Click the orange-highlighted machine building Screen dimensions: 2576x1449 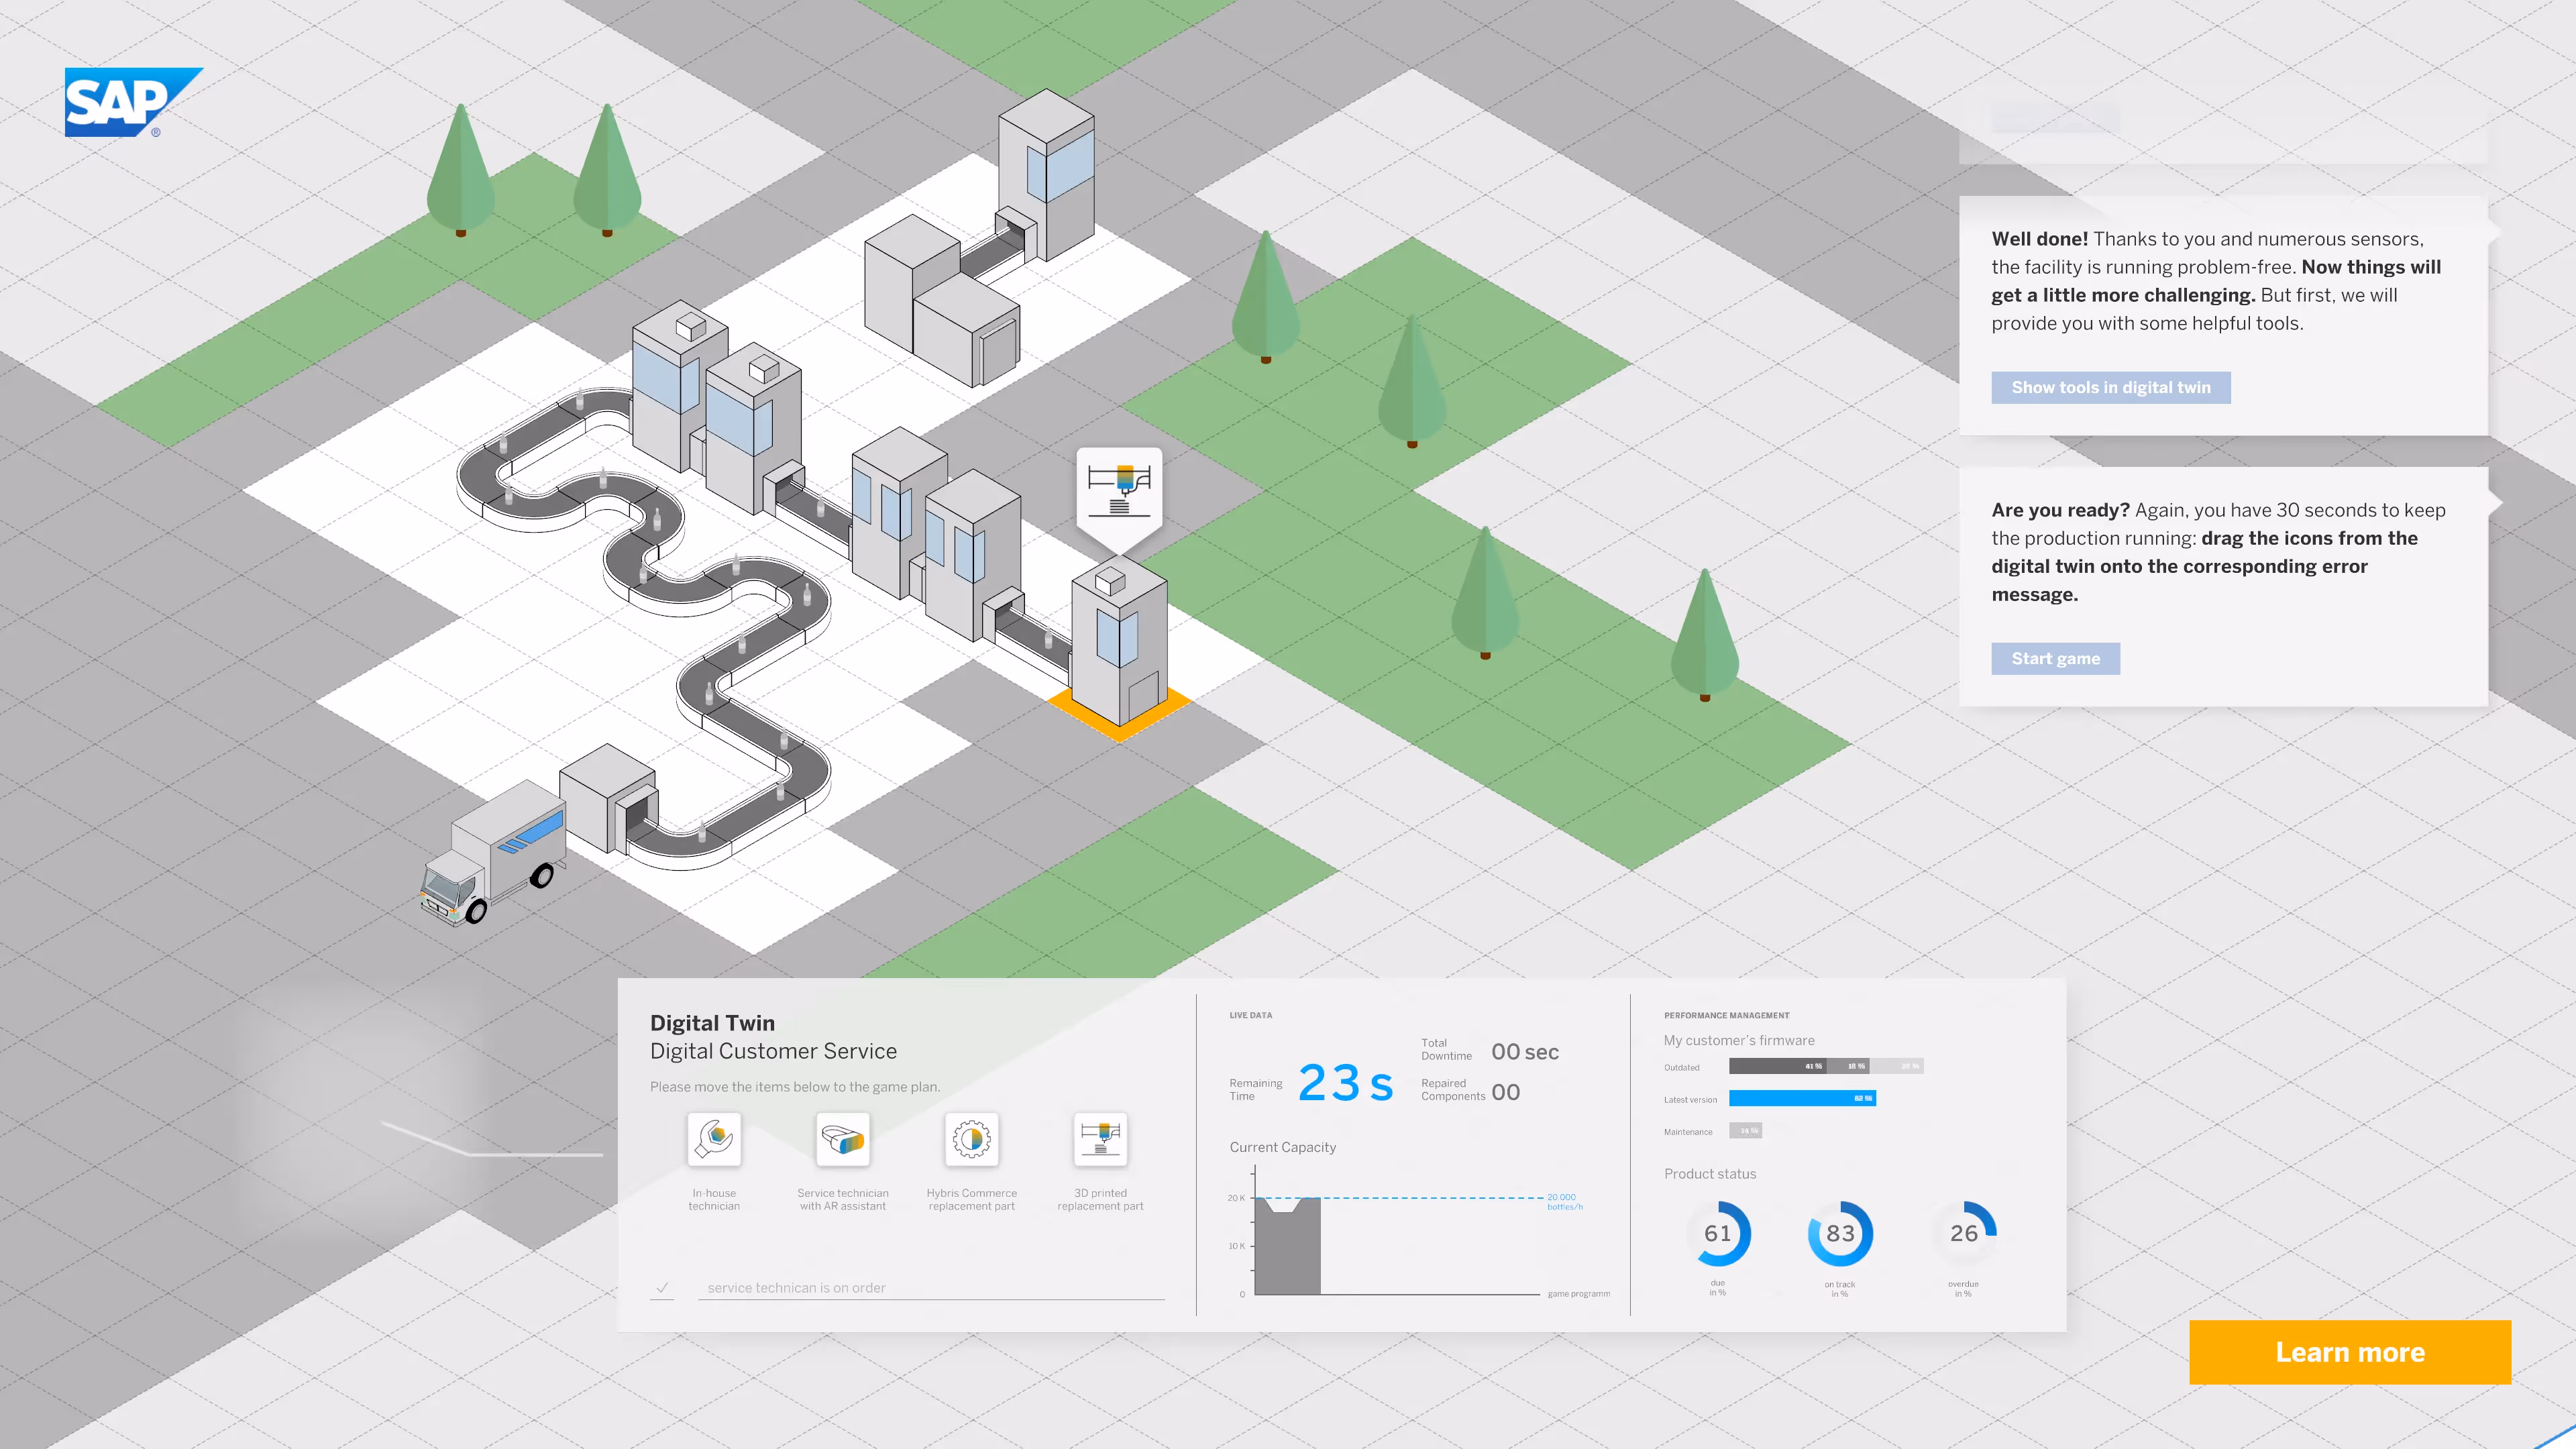[x=1119, y=645]
